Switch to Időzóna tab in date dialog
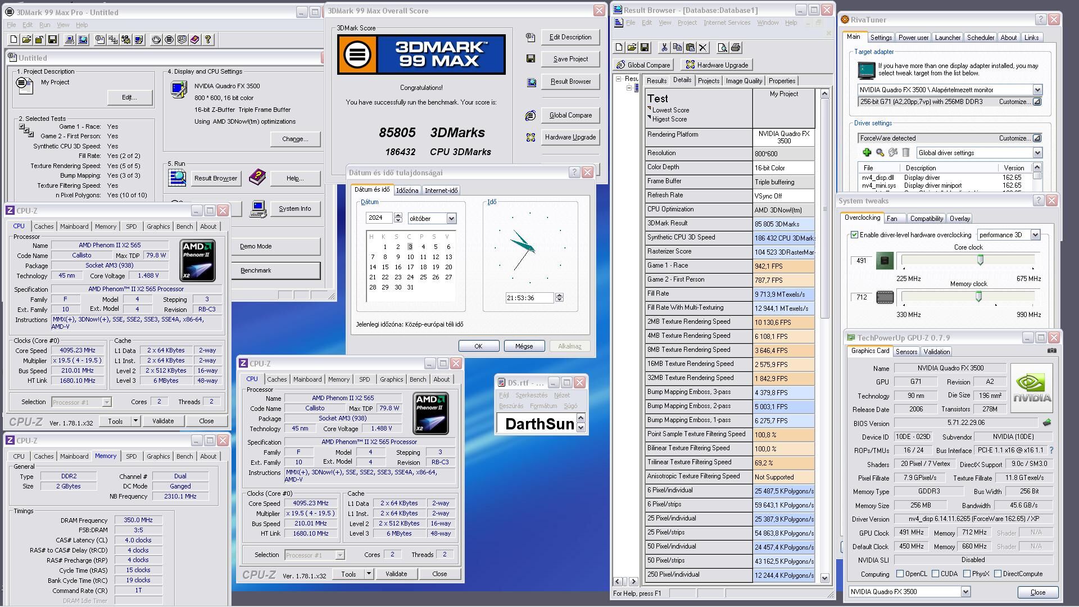 coord(407,191)
